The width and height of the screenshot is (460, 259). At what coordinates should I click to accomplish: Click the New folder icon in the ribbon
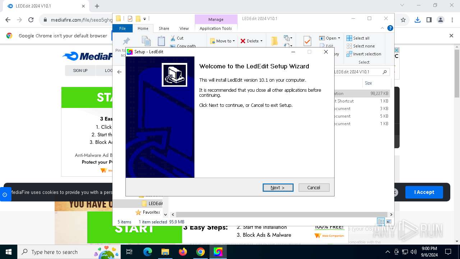tap(275, 41)
